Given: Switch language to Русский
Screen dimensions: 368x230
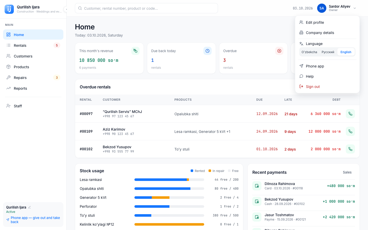Looking at the screenshot, I should pyautogui.click(x=328, y=52).
